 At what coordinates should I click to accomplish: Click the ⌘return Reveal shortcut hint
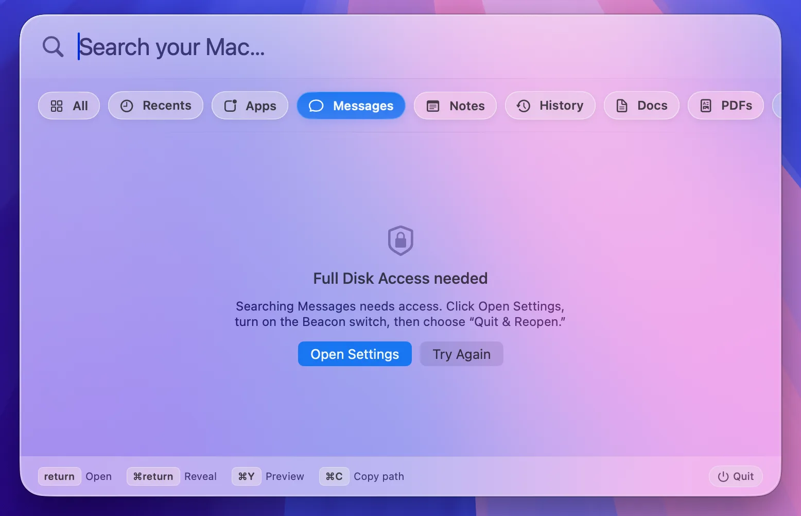(172, 476)
